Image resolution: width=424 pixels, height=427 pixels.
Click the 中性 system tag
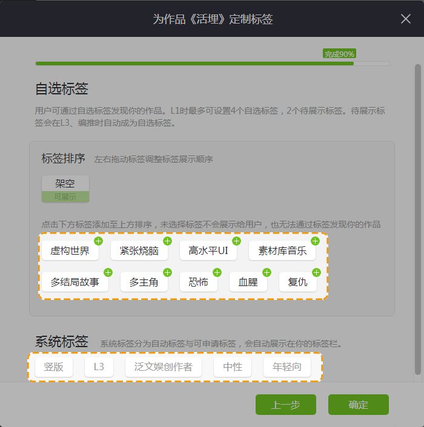(233, 367)
